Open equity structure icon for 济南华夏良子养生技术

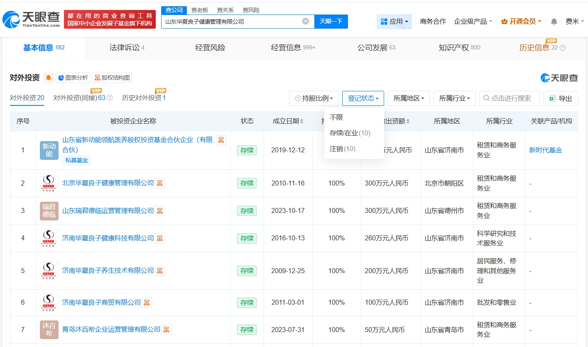click(160, 271)
